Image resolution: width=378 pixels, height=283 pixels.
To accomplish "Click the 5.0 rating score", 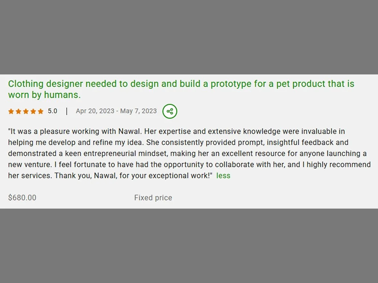I will tap(52, 111).
